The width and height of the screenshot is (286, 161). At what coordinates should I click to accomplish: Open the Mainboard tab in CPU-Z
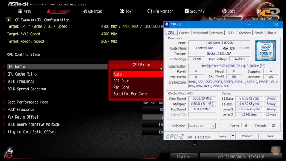coord(200,33)
